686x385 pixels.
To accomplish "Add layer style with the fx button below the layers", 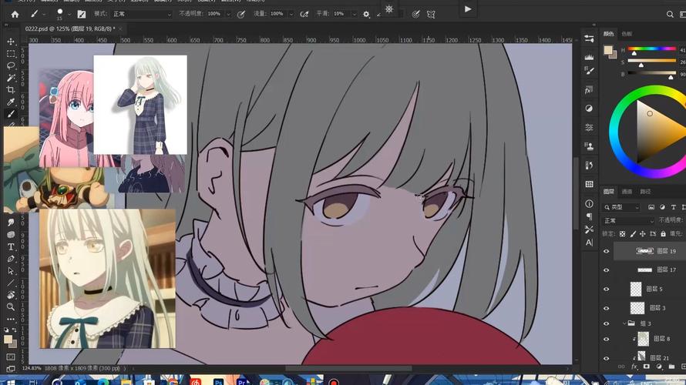I will 634,367.
